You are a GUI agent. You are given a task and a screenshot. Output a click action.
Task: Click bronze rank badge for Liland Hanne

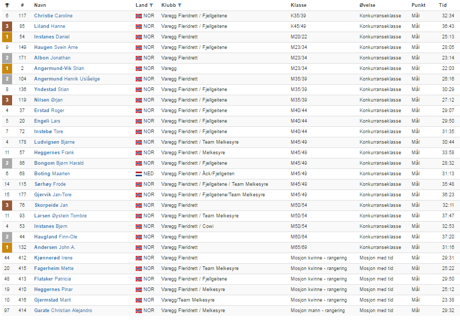tap(7, 26)
